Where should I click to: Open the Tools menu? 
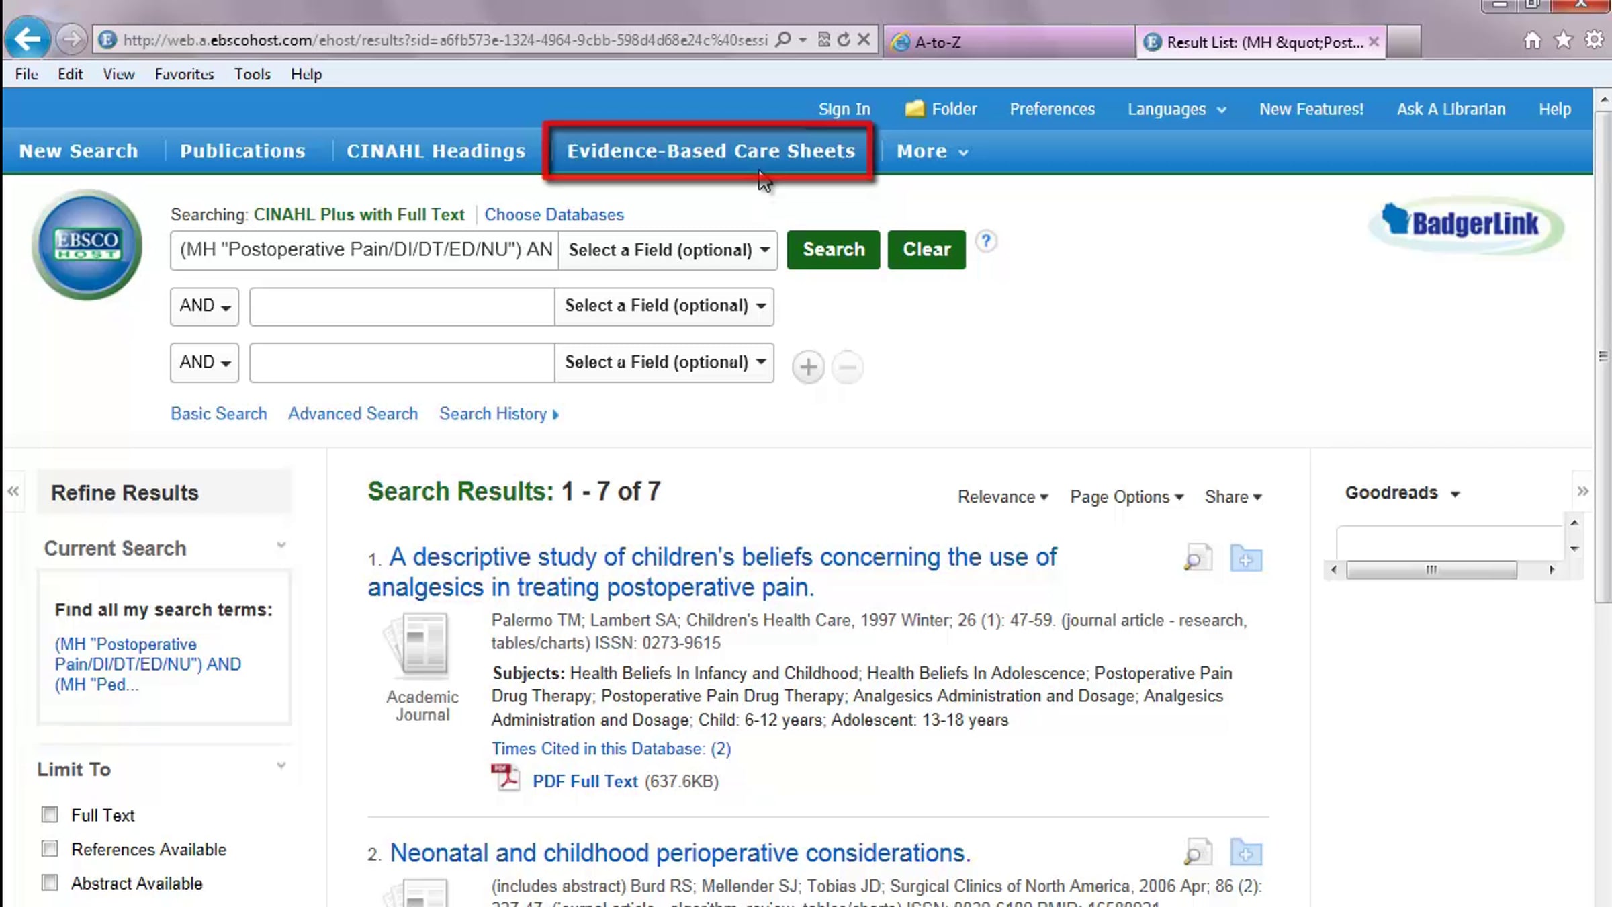click(x=252, y=74)
